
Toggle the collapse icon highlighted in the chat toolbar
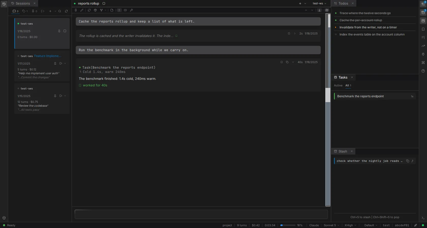[x=119, y=10]
